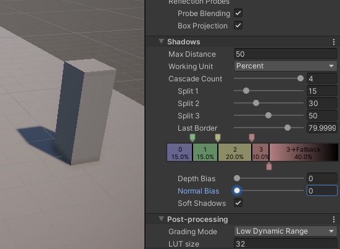Click cascade 1 green block
This screenshot has height=249, width=340.
pyautogui.click(x=205, y=152)
